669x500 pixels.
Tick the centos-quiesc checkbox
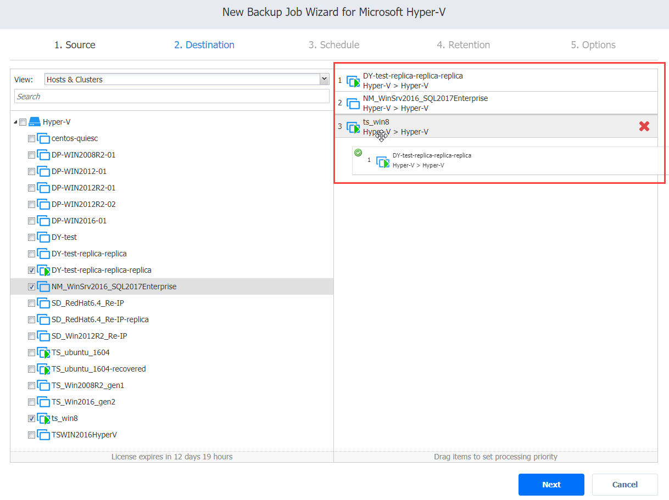(31, 139)
